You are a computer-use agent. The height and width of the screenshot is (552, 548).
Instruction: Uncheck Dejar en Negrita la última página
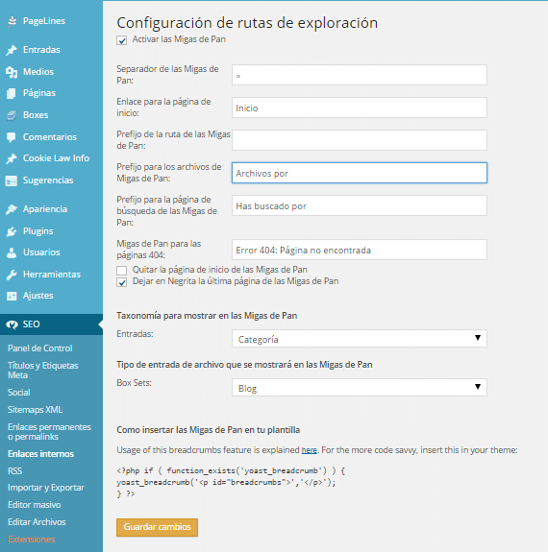122,282
